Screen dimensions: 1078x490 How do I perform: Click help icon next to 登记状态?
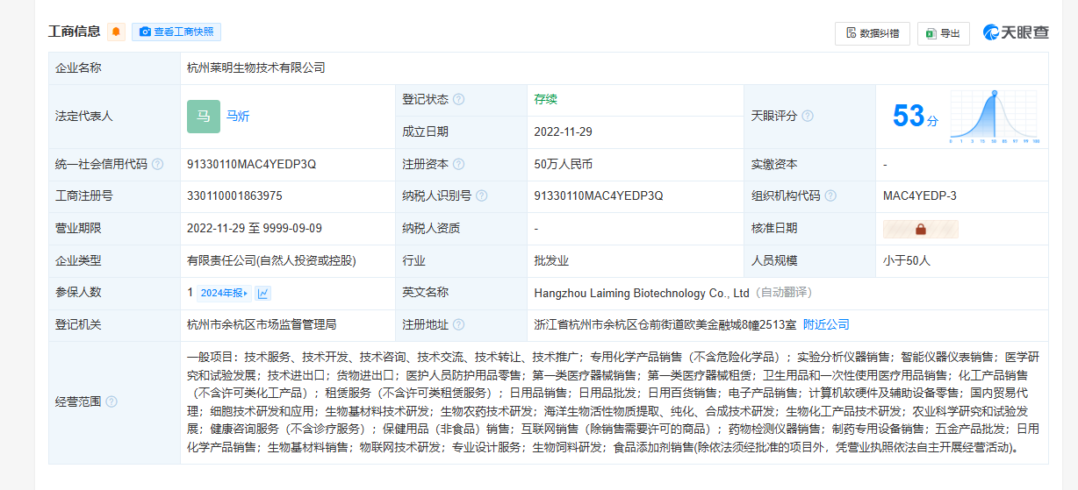click(458, 100)
